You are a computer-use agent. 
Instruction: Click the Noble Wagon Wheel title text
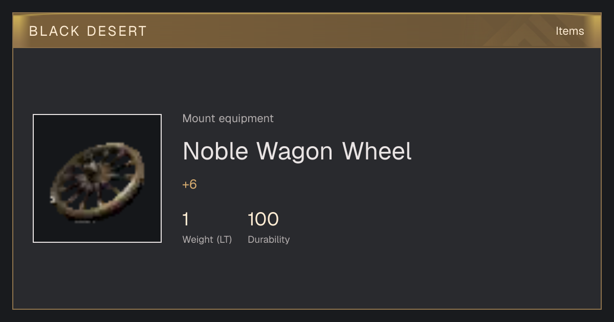297,151
